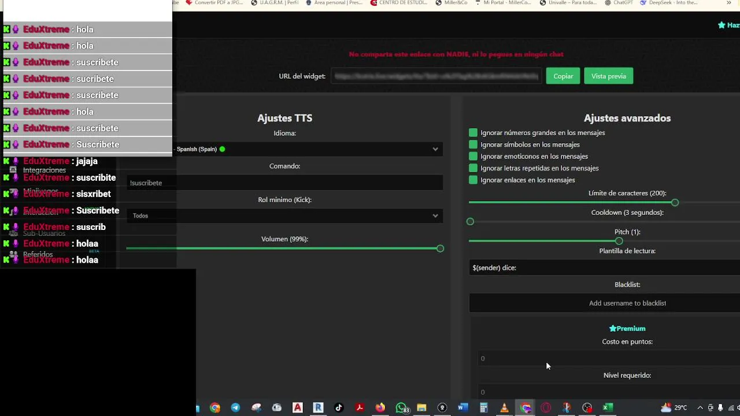Viewport: 740px width, 416px height.
Task: Toggle Ignorar letras repetidas en los mensajes
Action: [473, 168]
